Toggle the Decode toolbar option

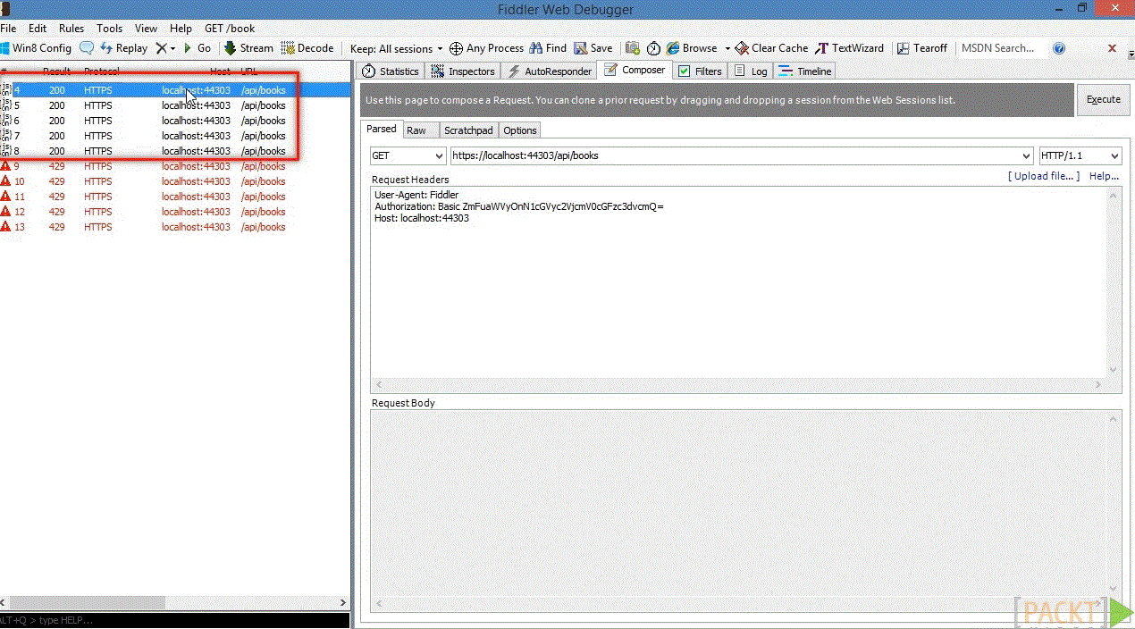pos(307,48)
